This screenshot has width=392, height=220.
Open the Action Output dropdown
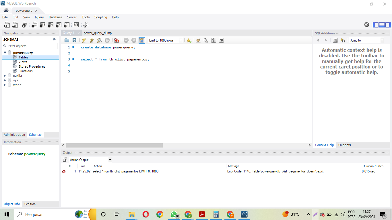tap(90, 160)
